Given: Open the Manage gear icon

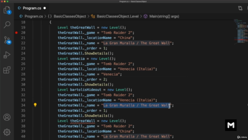Looking at the screenshot, I should pyautogui.click(x=7, y=132).
